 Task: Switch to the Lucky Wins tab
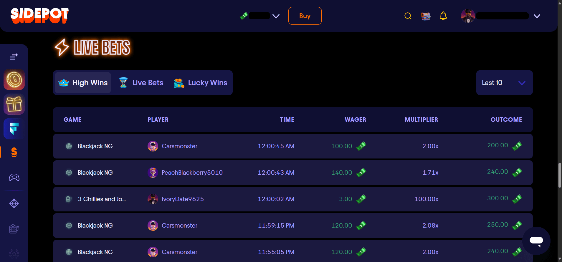[x=201, y=83]
